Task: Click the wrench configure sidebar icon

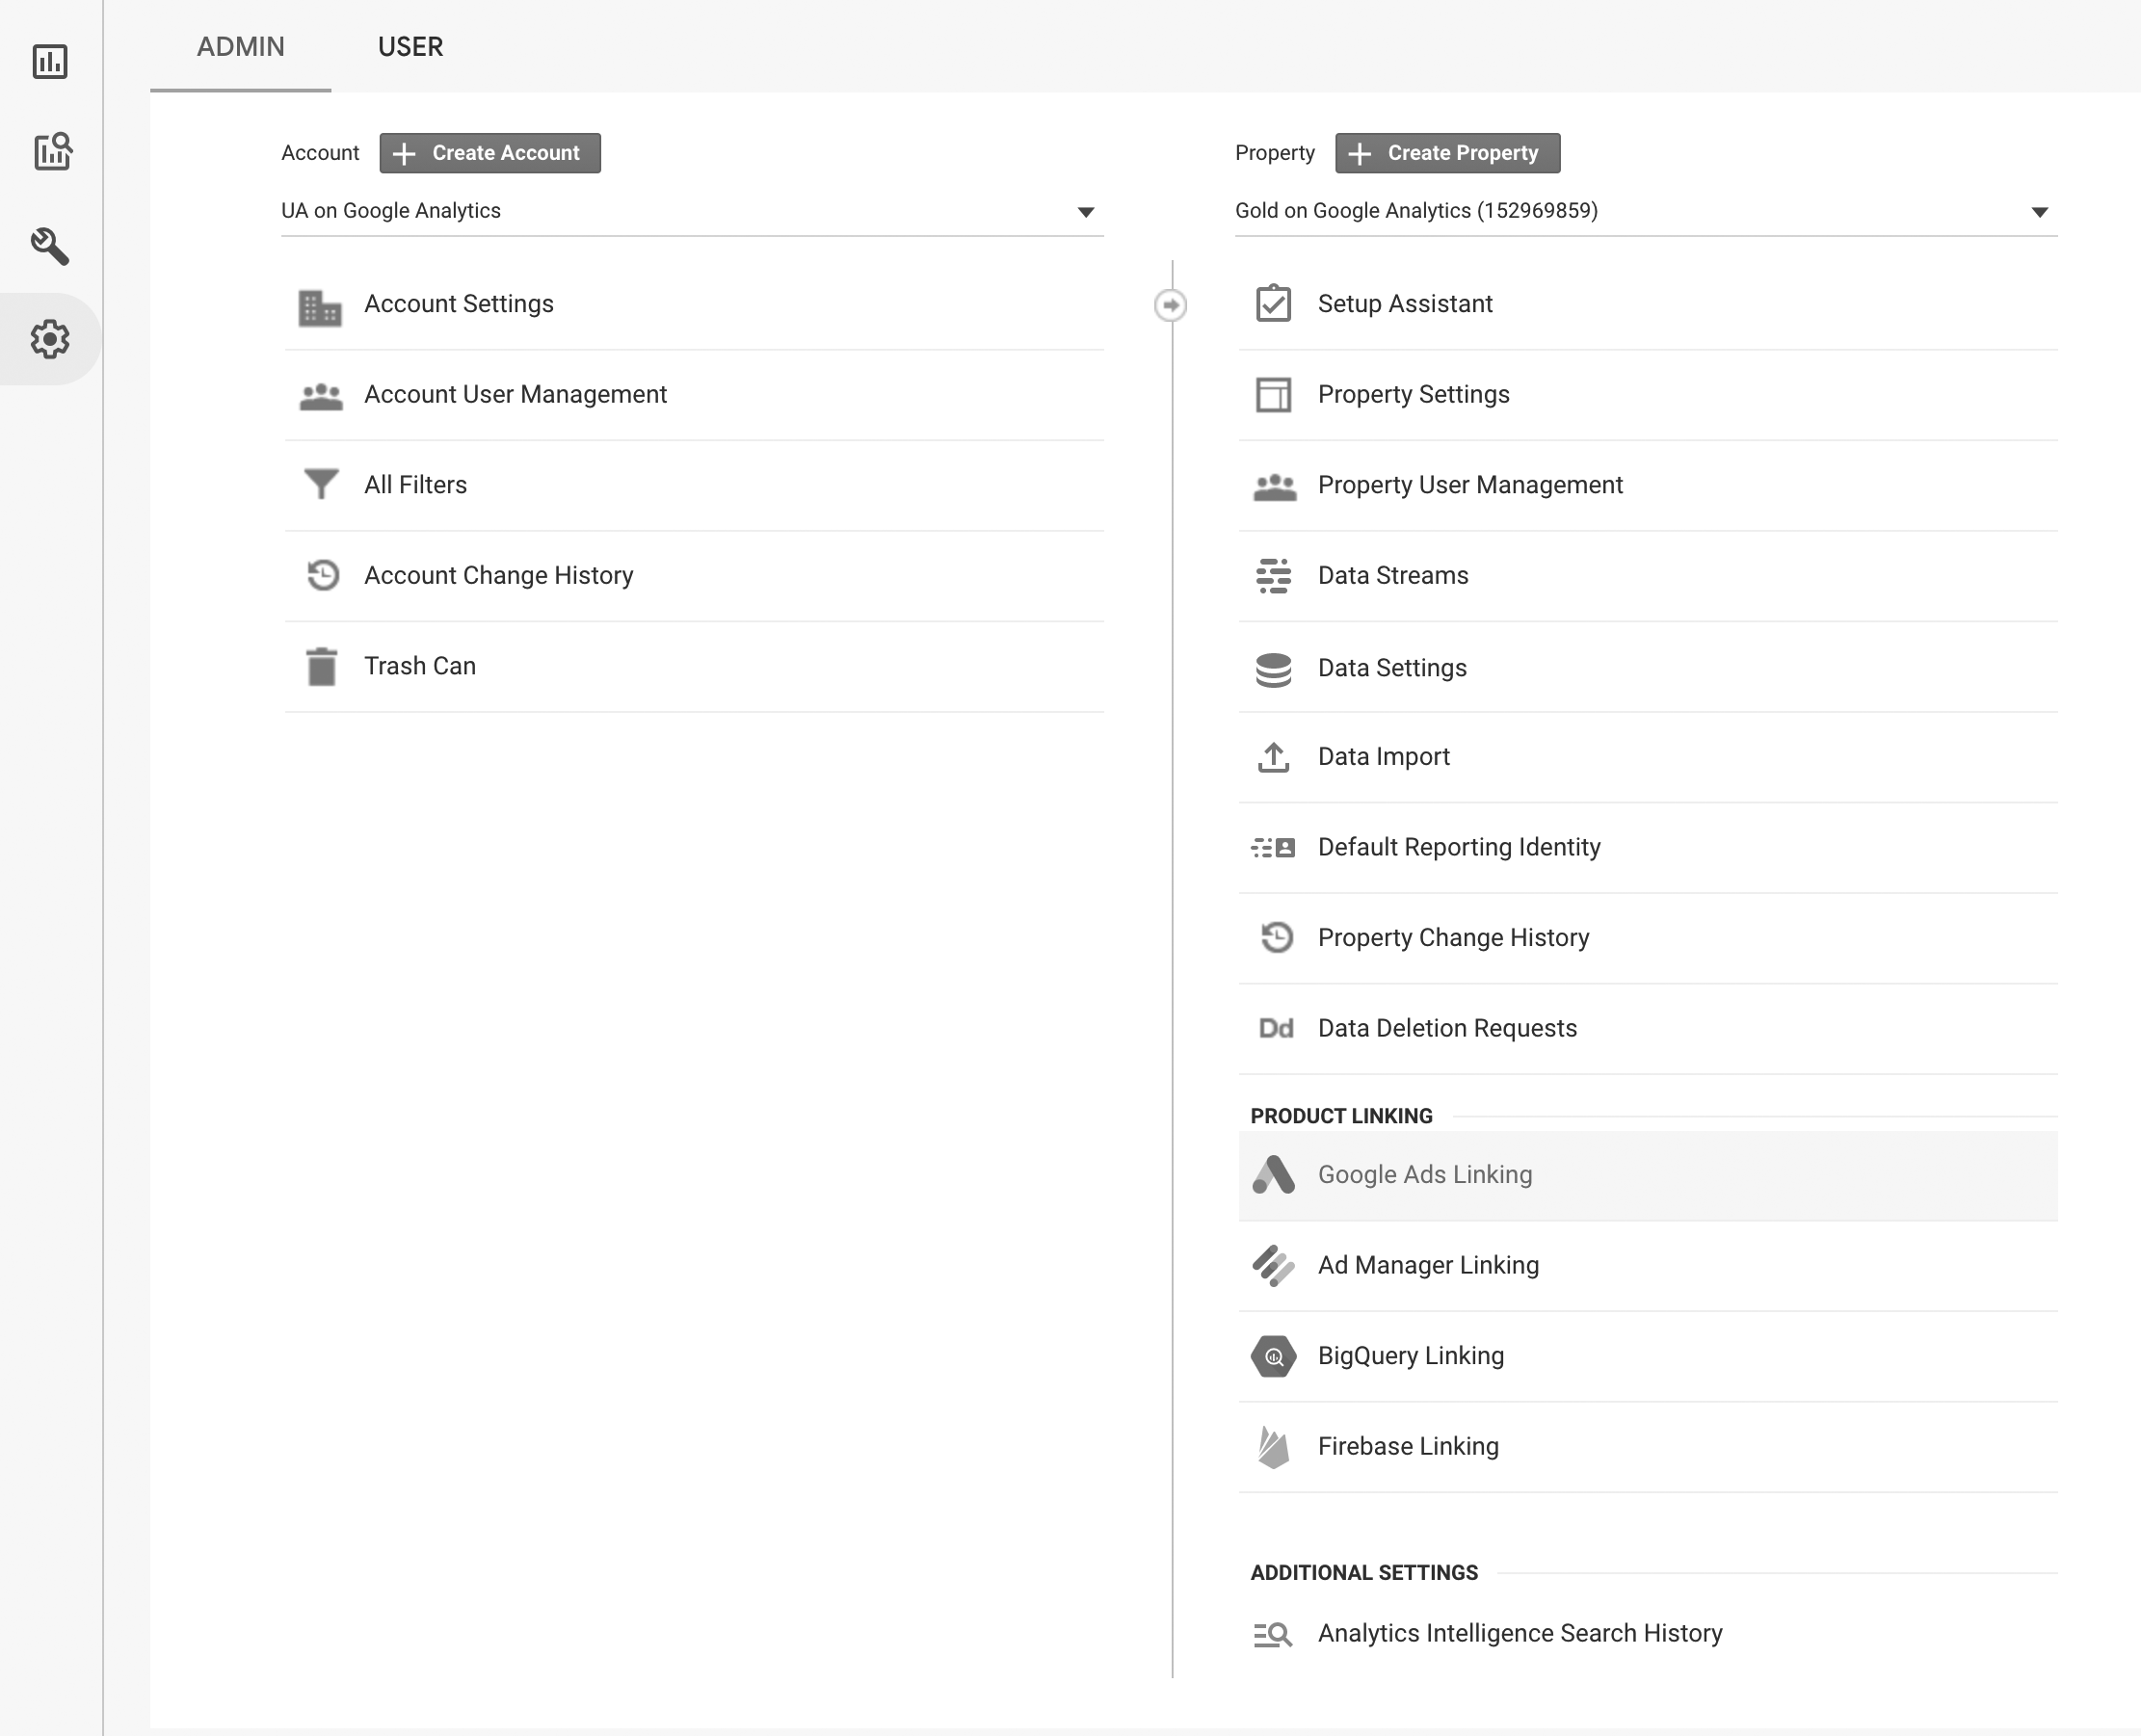Action: [x=50, y=245]
